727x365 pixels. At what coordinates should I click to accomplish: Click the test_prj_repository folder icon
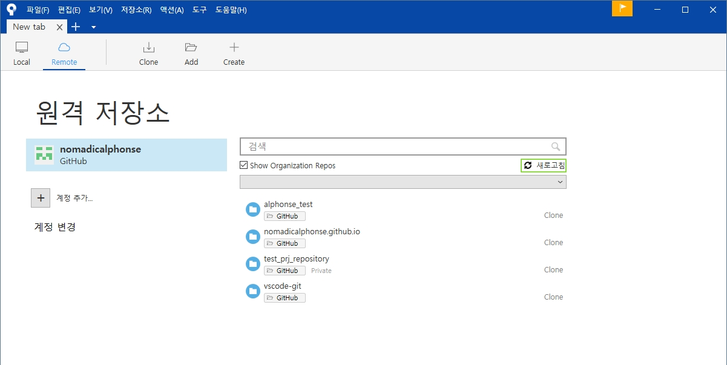click(x=253, y=264)
